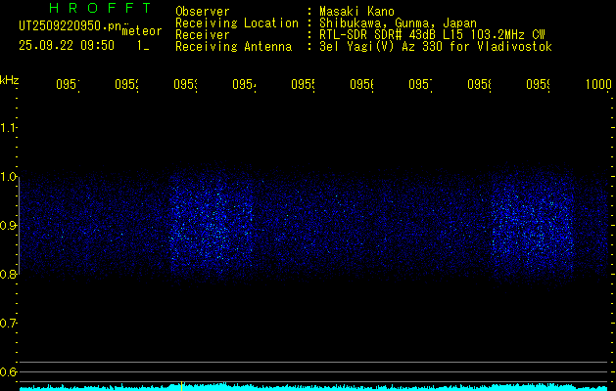Click the 'Observer' label

pos(203,11)
